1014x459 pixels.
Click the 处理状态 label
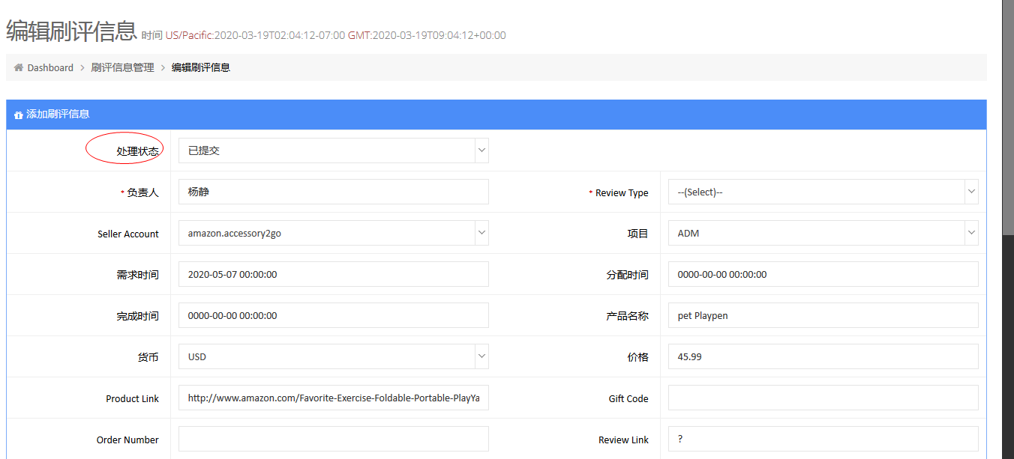coord(137,151)
